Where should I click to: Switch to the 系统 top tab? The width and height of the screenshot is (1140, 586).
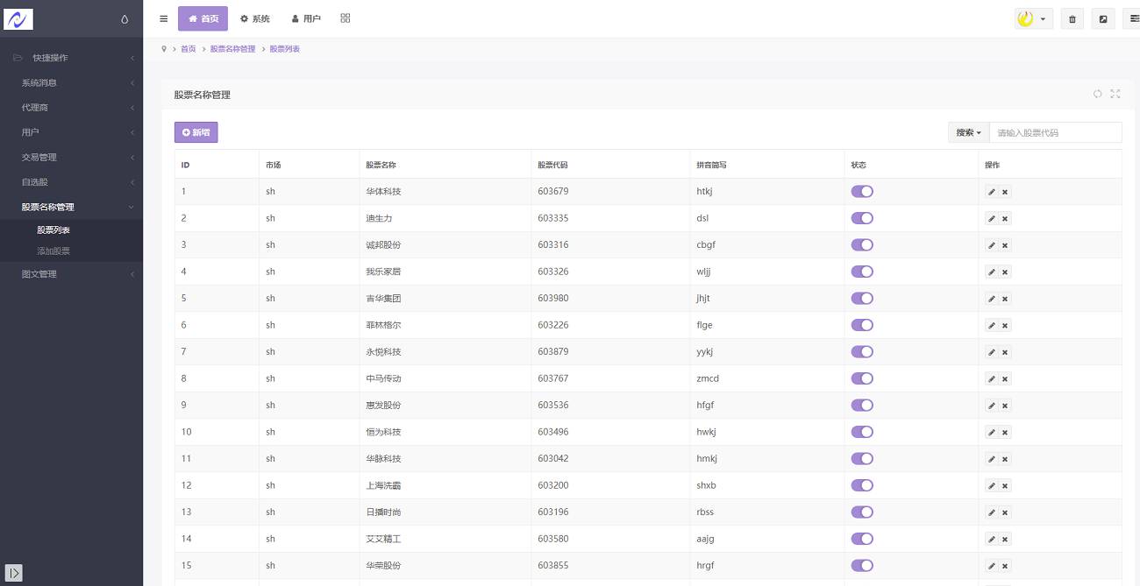tap(255, 18)
